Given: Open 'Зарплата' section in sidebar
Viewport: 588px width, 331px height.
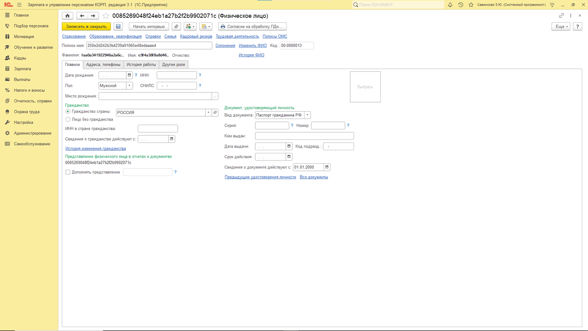Looking at the screenshot, I should [22, 69].
